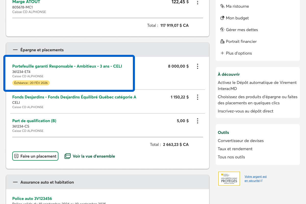The width and height of the screenshot is (306, 204).
Task: Open three-dot menu for Portefeuille garanti Responsable
Action: click(197, 66)
